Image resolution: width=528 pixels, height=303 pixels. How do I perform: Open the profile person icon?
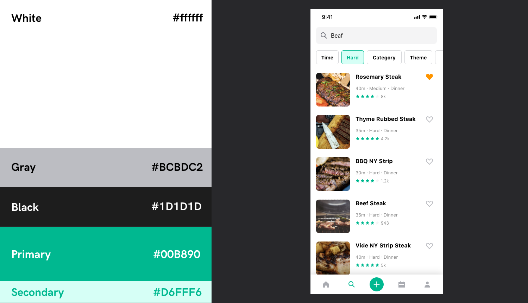(427, 284)
